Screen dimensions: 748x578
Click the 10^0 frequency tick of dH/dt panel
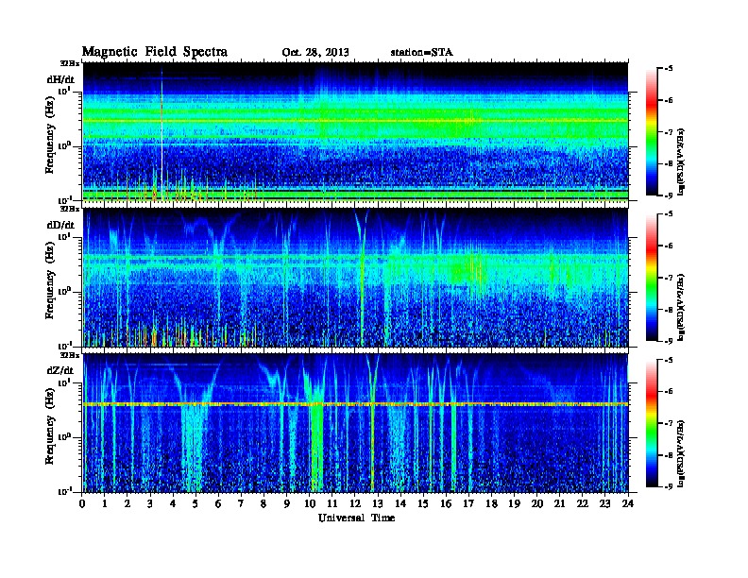[x=64, y=145]
